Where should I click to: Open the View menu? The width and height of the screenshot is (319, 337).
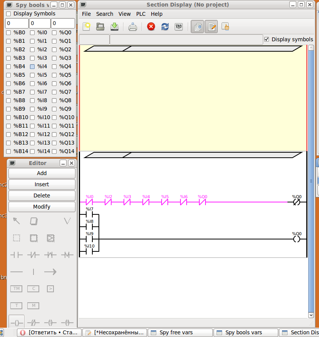(x=124, y=14)
